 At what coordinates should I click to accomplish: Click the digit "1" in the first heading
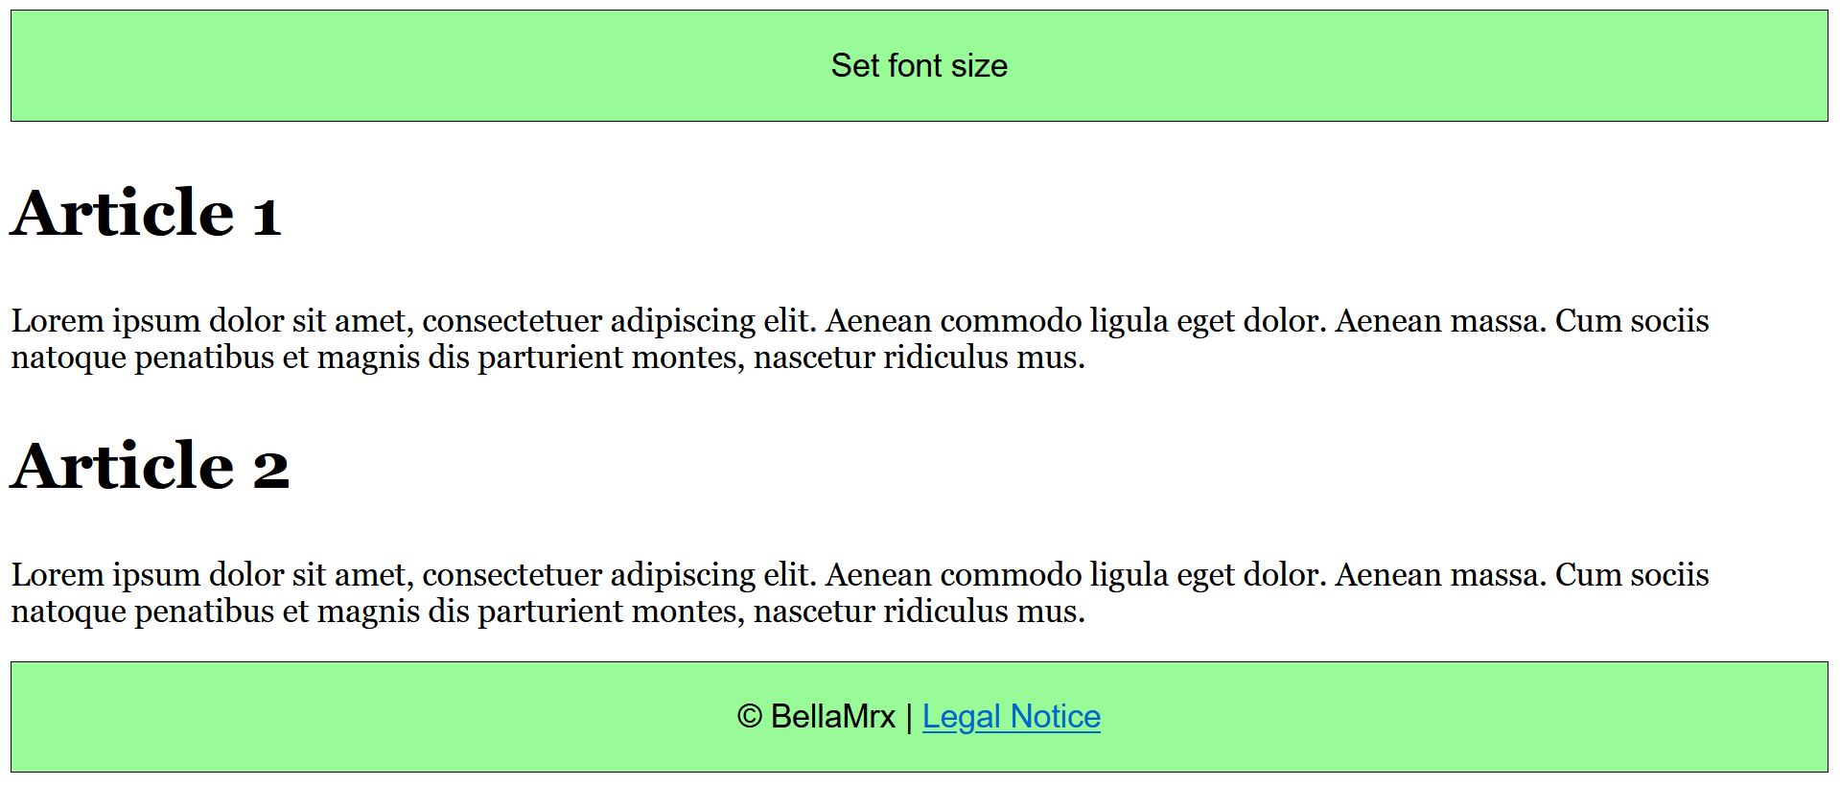[x=267, y=215]
